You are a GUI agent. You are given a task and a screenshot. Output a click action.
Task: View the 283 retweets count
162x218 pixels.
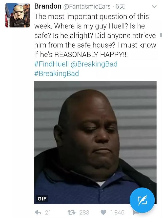[84, 212]
